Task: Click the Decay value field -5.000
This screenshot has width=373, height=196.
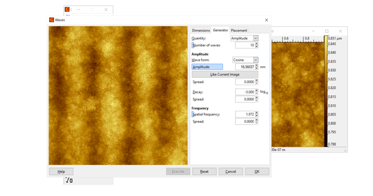Action: click(x=245, y=92)
